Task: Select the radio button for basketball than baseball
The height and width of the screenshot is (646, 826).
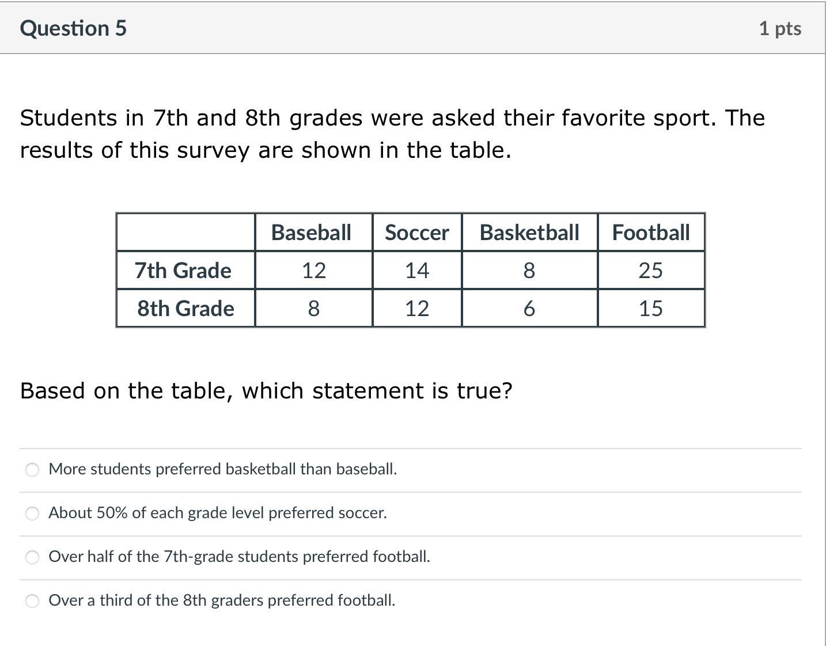Action: 33,470
